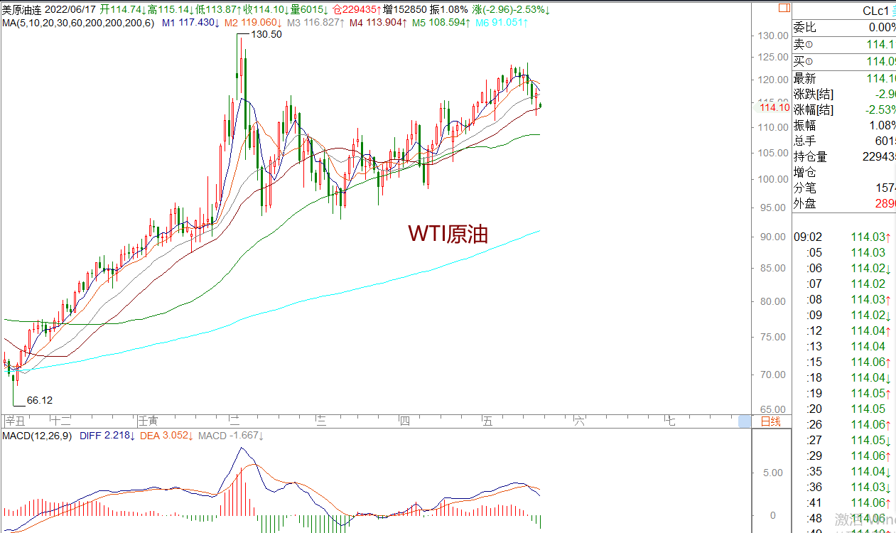The image size is (896, 533).
Task: Click the 辛丑 year marker on timeline
Action: pyautogui.click(x=14, y=421)
